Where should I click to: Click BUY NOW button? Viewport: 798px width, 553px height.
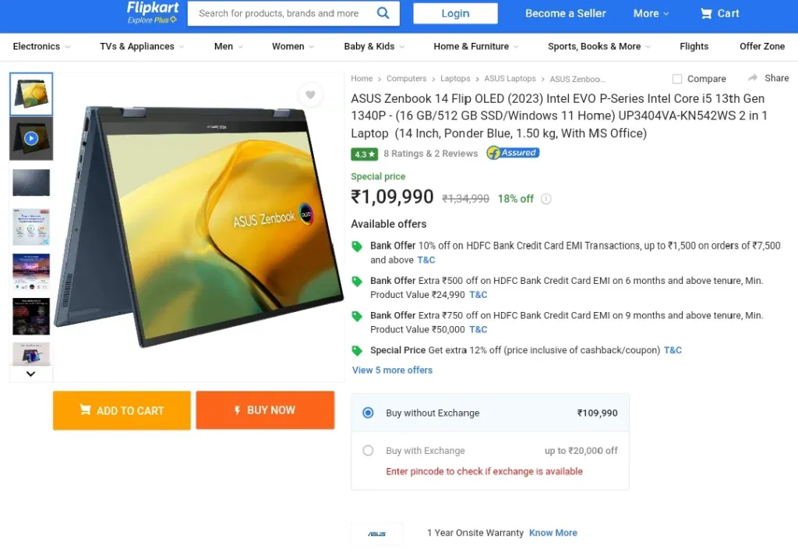coord(265,410)
